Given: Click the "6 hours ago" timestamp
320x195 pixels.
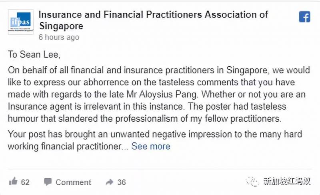Looking at the screenshot, I should coord(59,37).
